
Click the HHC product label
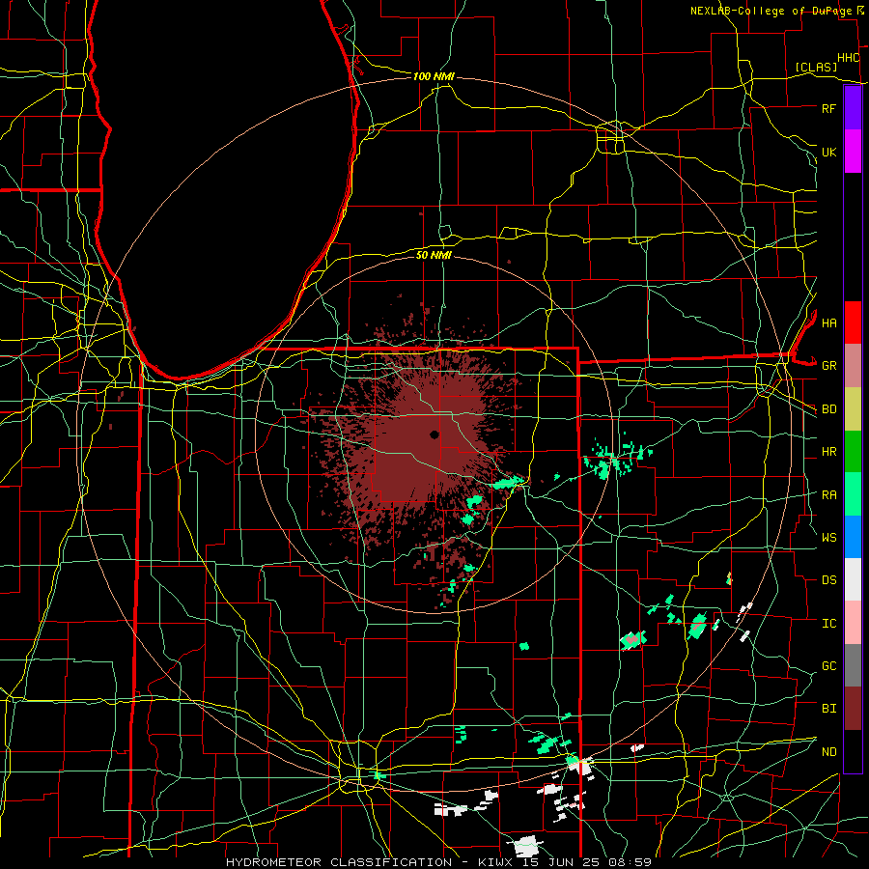coord(849,58)
